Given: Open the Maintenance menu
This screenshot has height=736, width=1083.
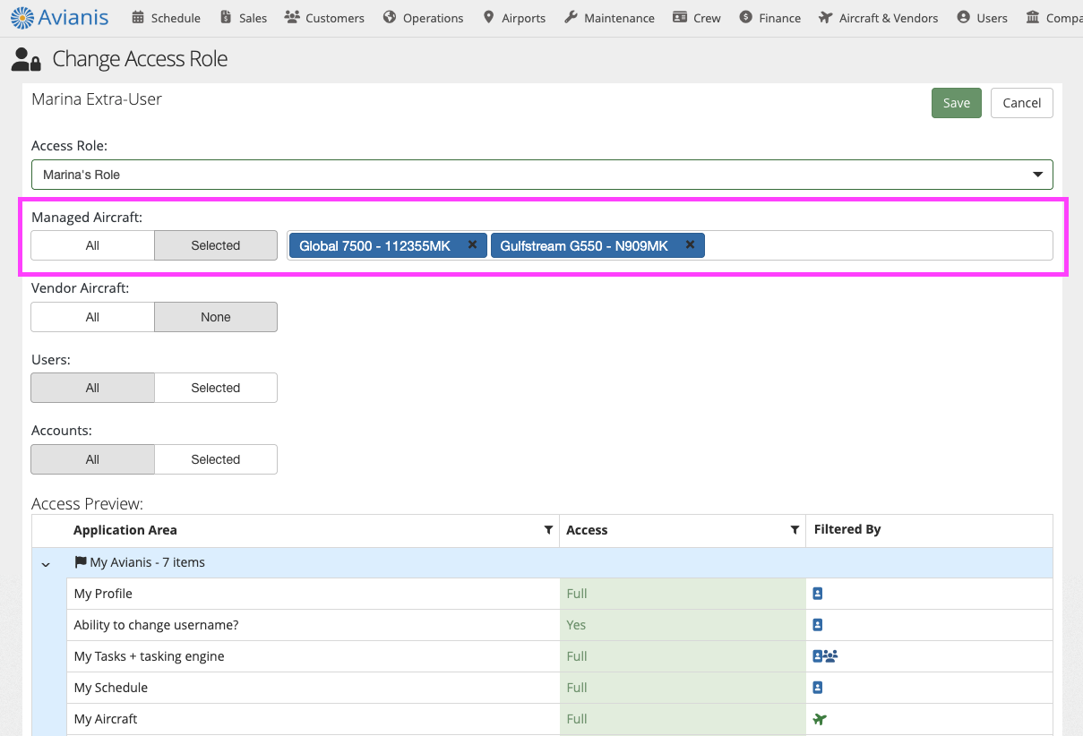Looking at the screenshot, I should tap(609, 18).
